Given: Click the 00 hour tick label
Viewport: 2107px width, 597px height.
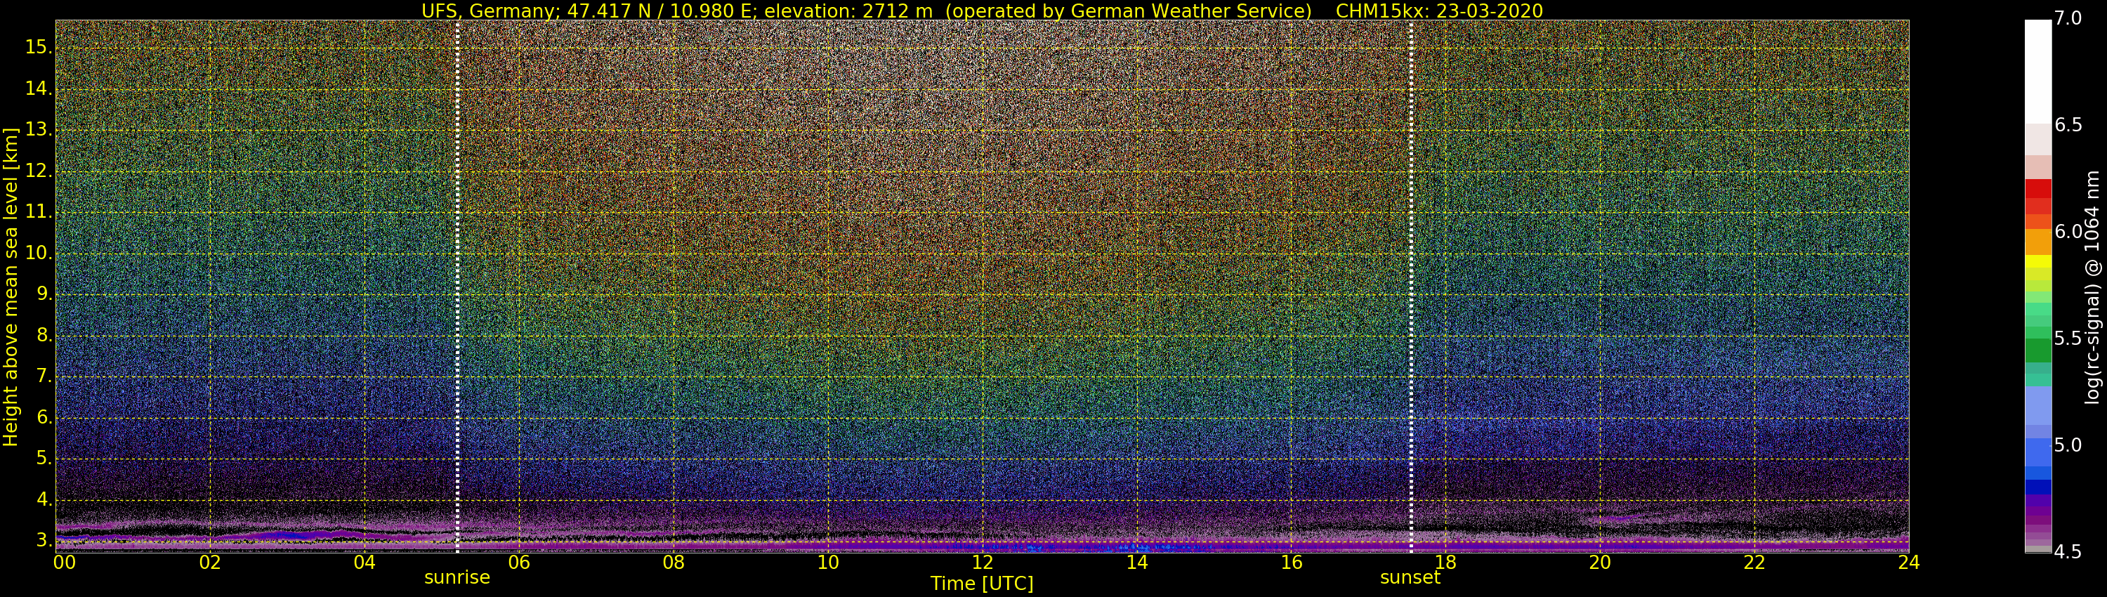Looking at the screenshot, I should (x=65, y=563).
